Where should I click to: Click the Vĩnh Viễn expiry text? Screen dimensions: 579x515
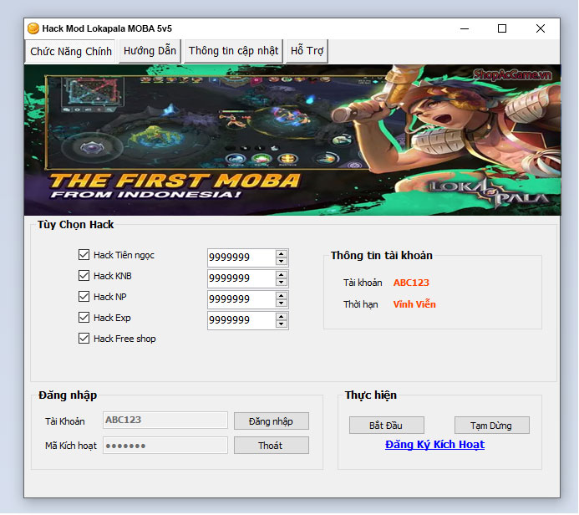pos(414,304)
